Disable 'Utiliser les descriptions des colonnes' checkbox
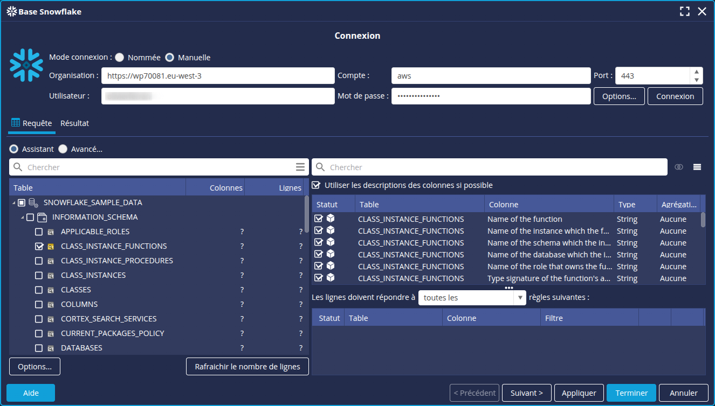Image resolution: width=715 pixels, height=406 pixels. click(x=317, y=185)
